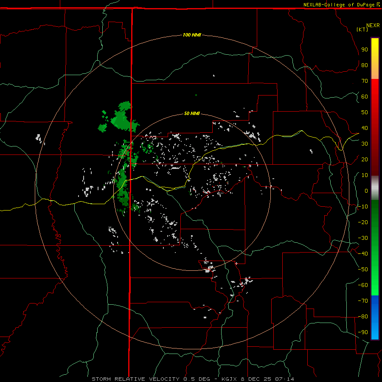The image size is (382, 382).
Task: Select the 70 value on the velocity scale
Action: [365, 81]
